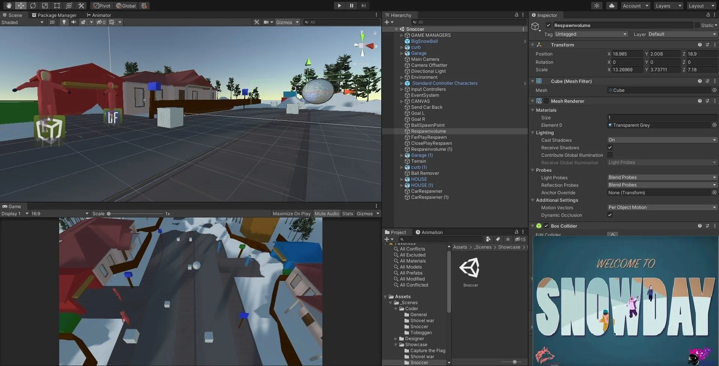Open Light Probes dropdown
719x366 pixels.
click(x=662, y=177)
